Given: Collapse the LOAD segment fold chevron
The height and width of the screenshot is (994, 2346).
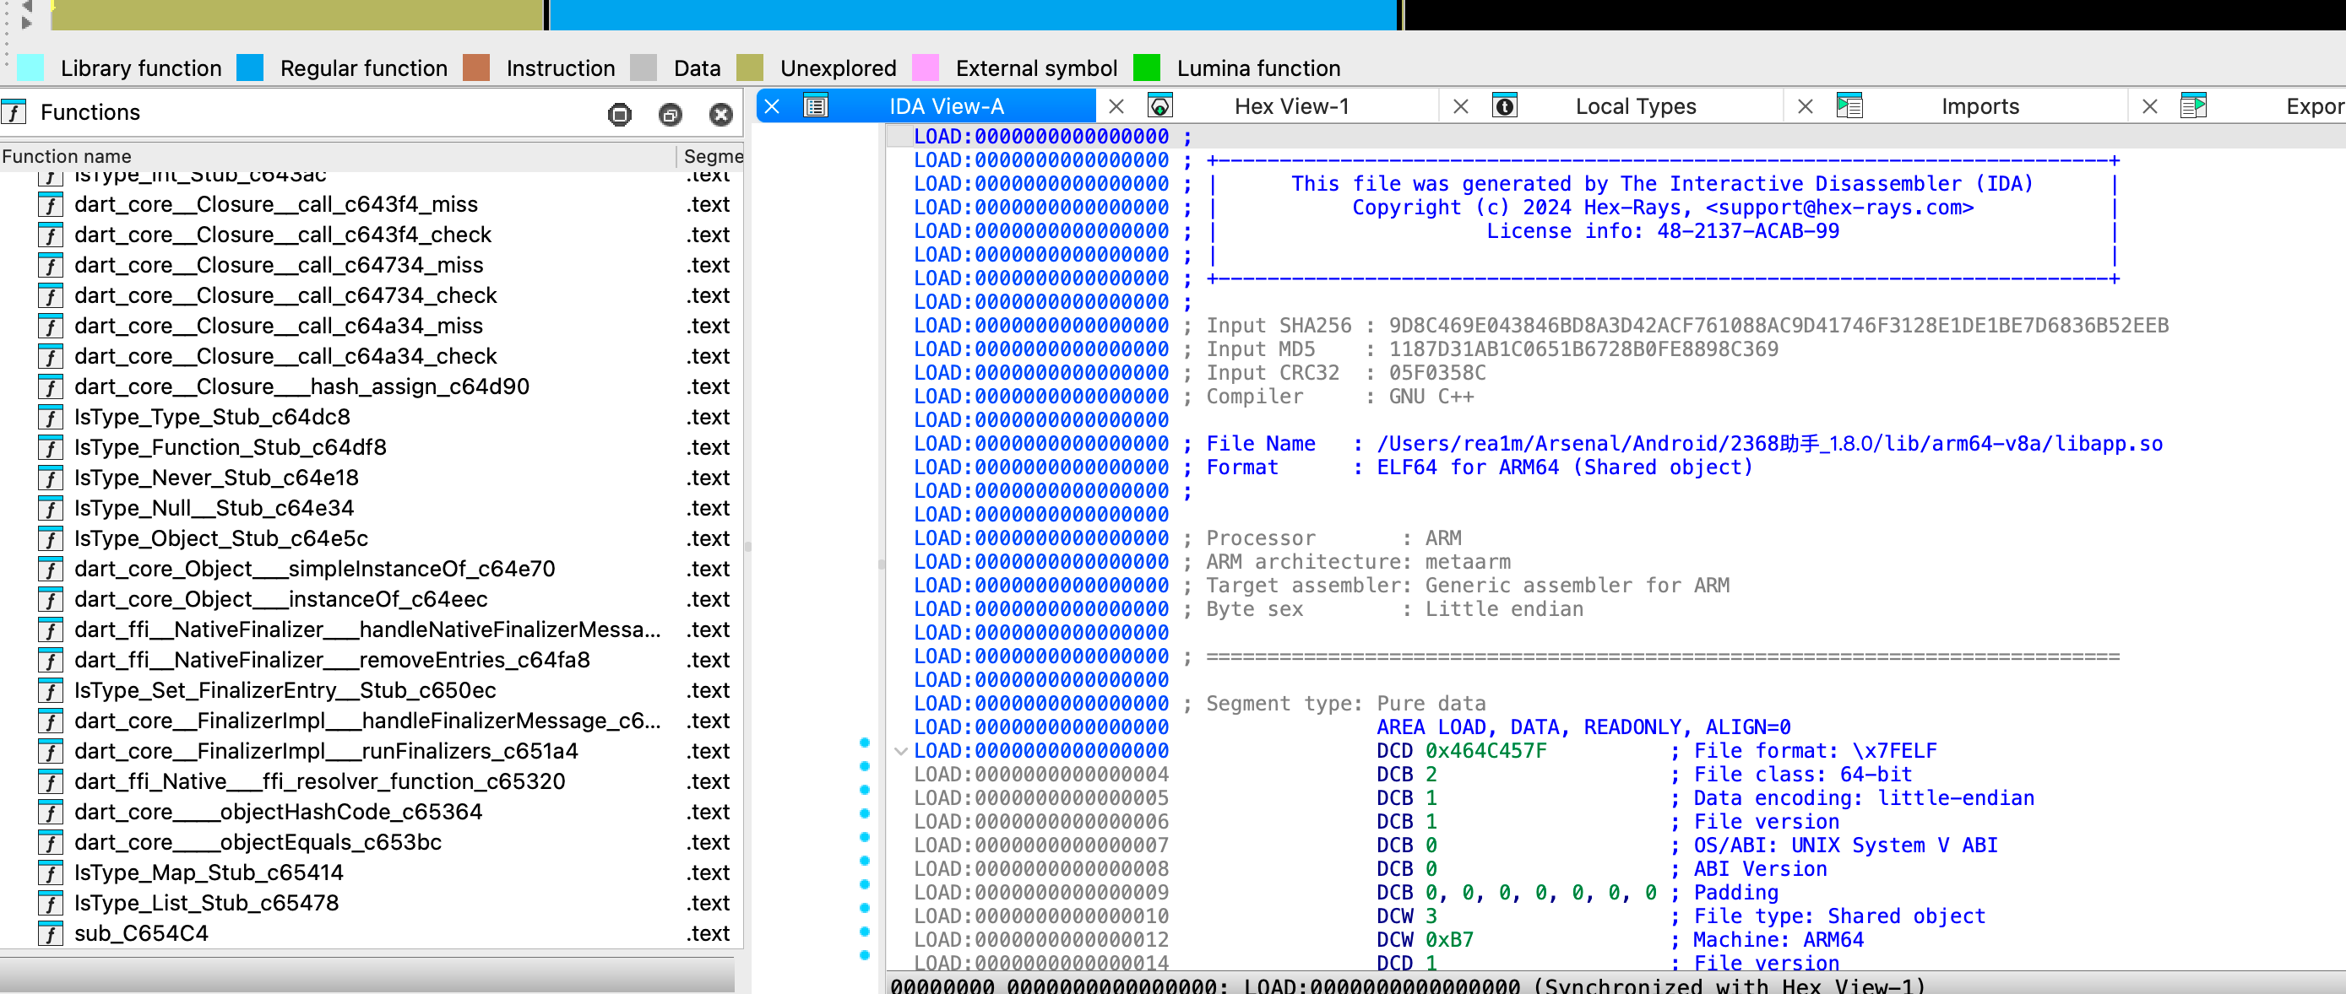Looking at the screenshot, I should pyautogui.click(x=901, y=751).
